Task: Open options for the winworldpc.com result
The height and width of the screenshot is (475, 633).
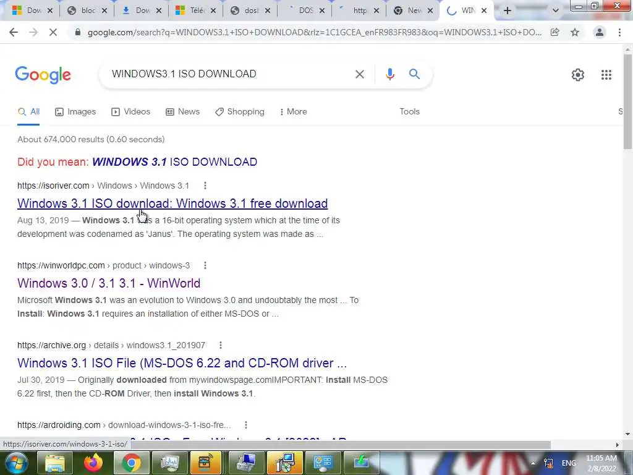Action: 205,265
